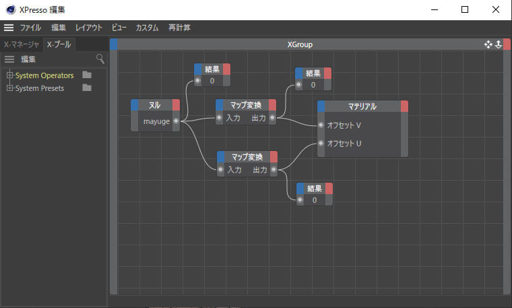
Task: Select System Presets in the tree
Action: [40, 88]
